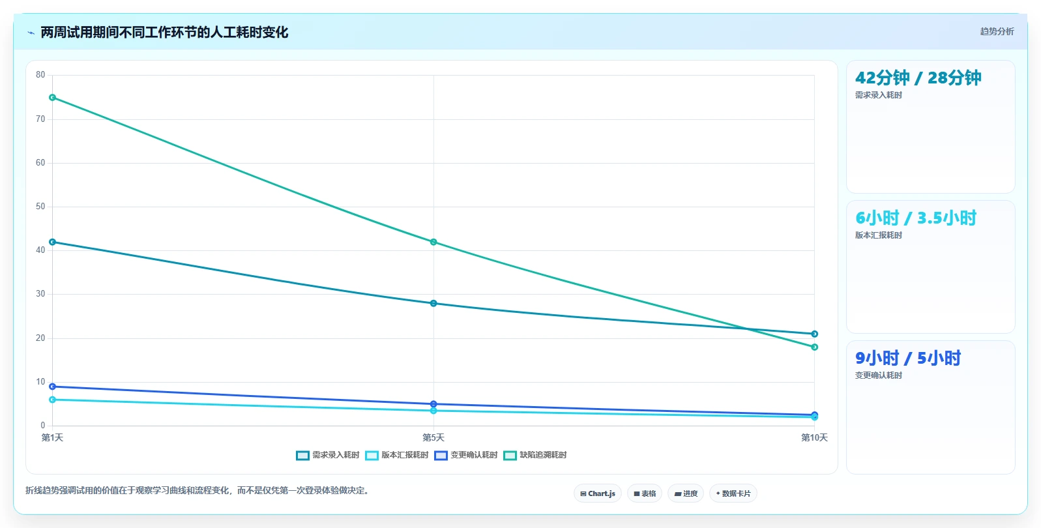Click the 需求录入 data point at 42 on 第1天

[53, 242]
